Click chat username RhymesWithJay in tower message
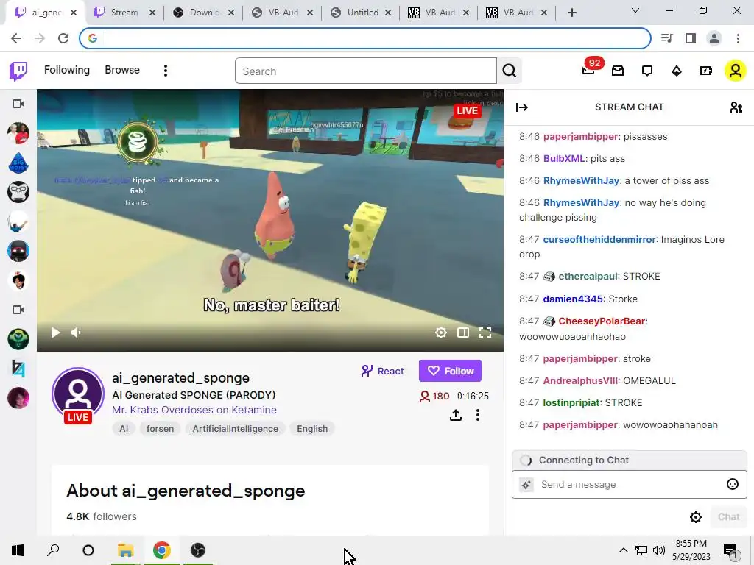 581,181
